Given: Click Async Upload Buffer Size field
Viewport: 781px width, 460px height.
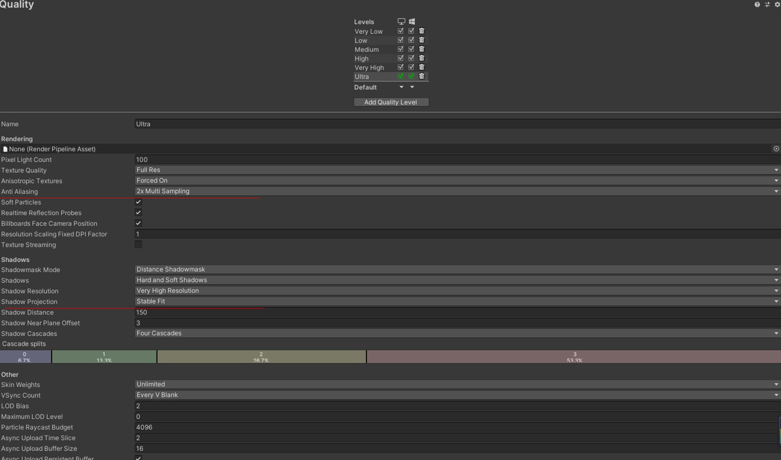Looking at the screenshot, I should tap(457, 448).
